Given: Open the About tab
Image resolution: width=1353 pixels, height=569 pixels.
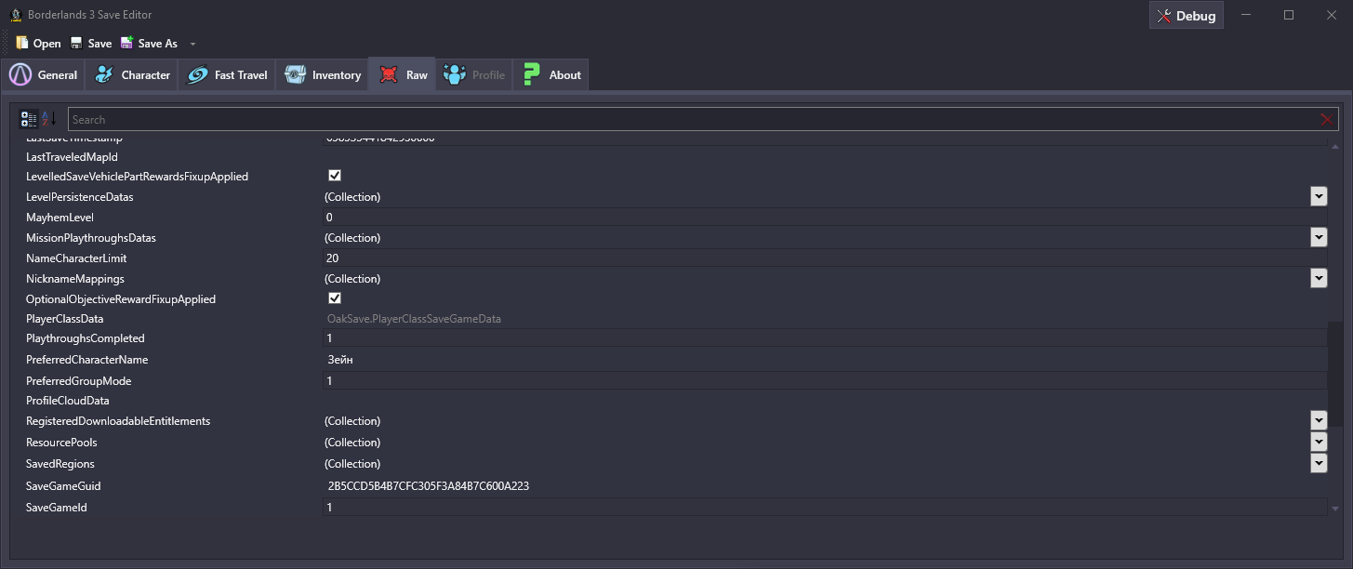Looking at the screenshot, I should point(550,75).
